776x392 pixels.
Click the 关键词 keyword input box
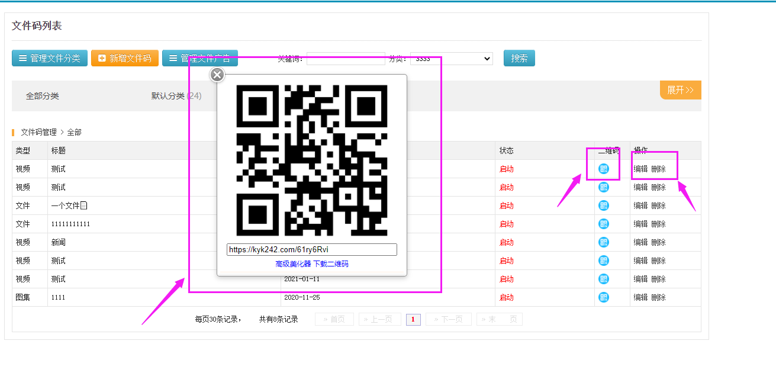point(346,59)
